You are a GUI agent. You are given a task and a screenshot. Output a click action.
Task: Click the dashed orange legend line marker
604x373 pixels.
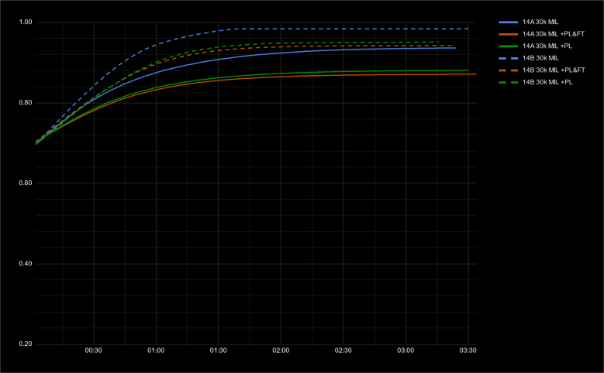[x=507, y=70]
